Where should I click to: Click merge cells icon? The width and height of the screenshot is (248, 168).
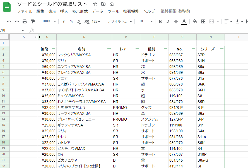(x=212, y=21)
